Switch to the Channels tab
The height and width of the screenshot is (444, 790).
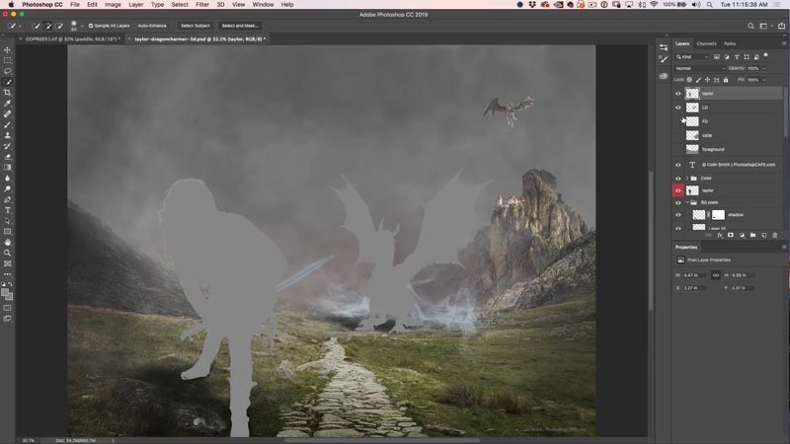point(706,43)
